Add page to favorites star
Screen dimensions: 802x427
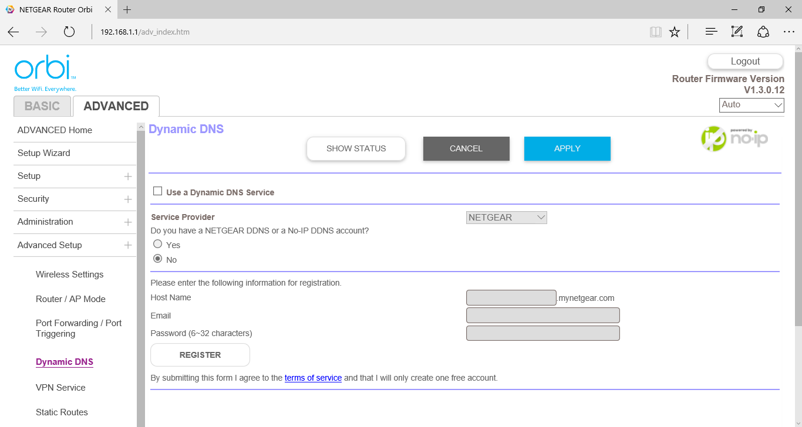[675, 32]
